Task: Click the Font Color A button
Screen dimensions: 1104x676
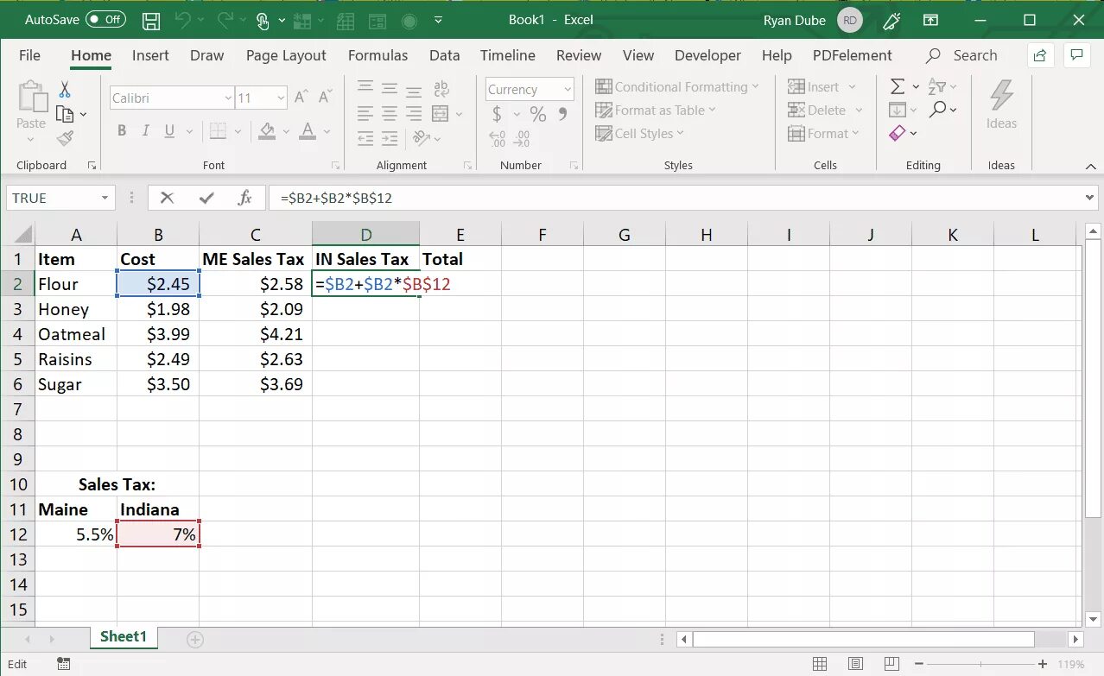Action: tap(308, 131)
